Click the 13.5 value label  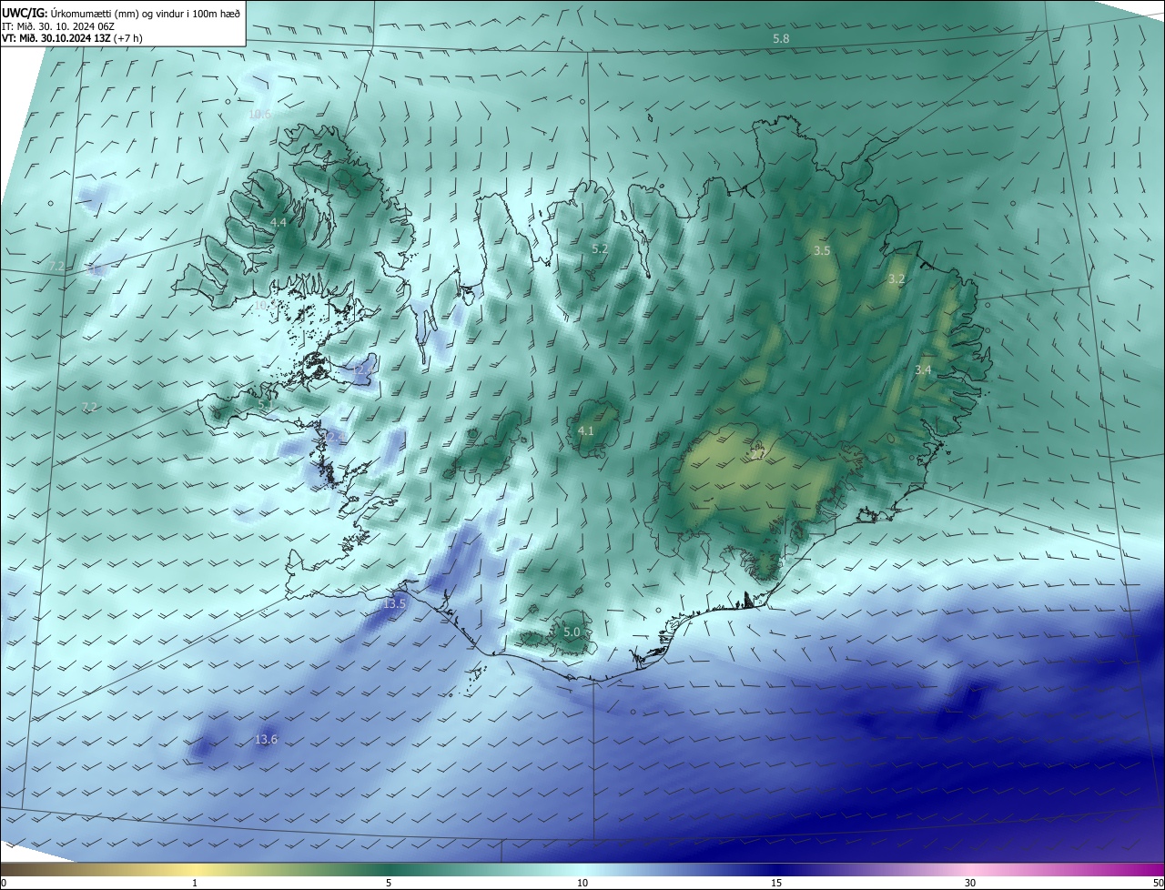395,603
